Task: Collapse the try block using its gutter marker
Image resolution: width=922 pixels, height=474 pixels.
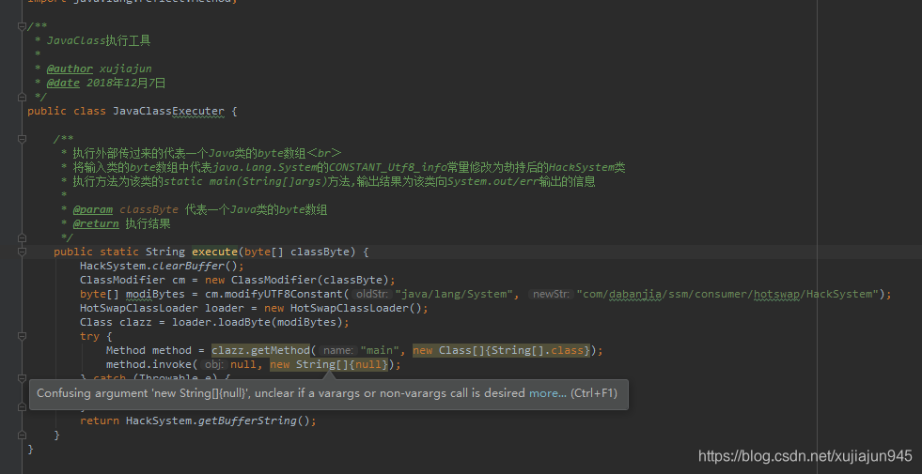Action: click(x=22, y=337)
